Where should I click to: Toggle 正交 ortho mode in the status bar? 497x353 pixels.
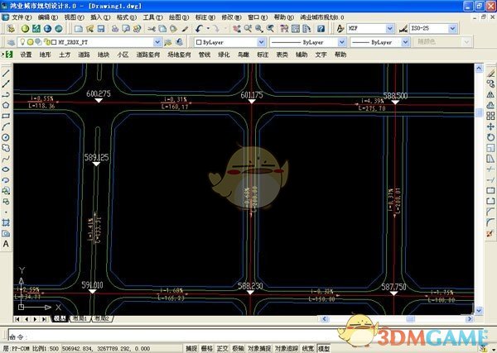click(x=223, y=348)
